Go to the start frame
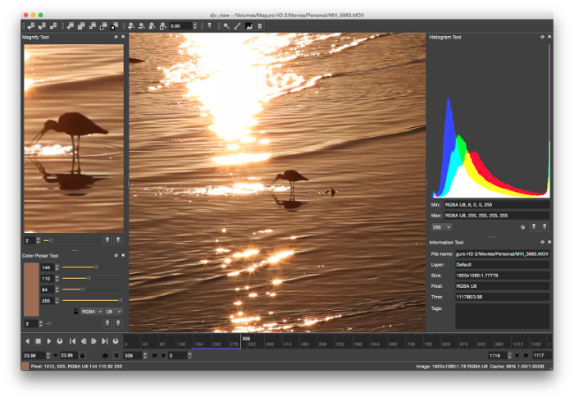This screenshot has height=401, width=574. point(72,341)
